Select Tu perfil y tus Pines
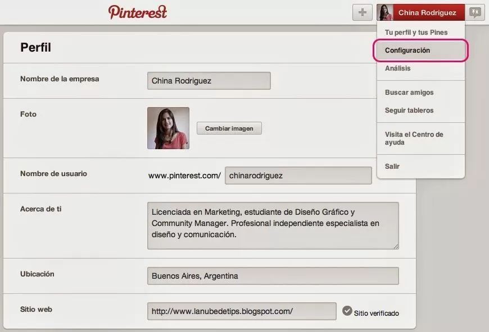This screenshot has height=332, width=489. pyautogui.click(x=416, y=33)
